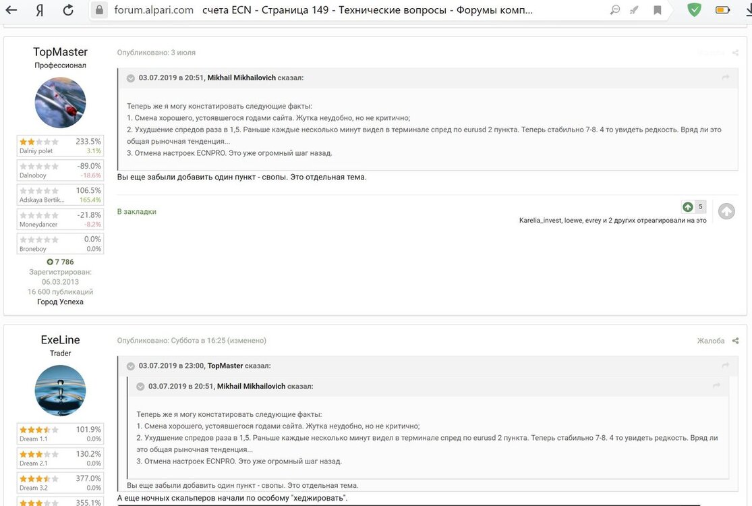Open the Dream 3.2 account card
This screenshot has width=752, height=506.
coord(61,482)
